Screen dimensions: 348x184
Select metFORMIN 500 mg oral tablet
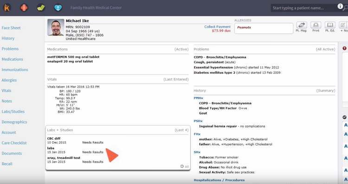tap(73, 57)
